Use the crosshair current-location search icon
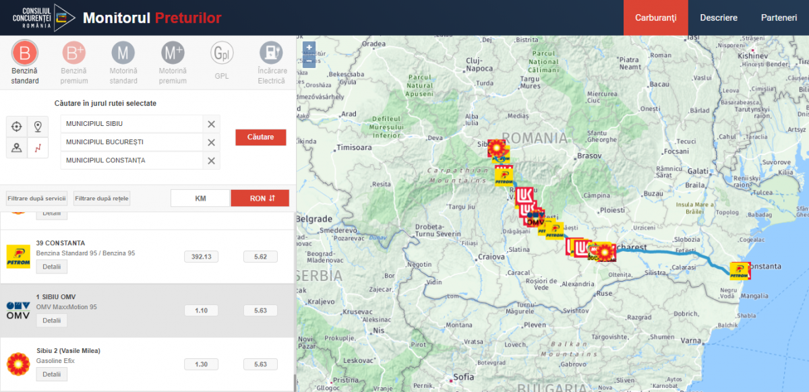This screenshot has height=392, width=809. click(17, 126)
